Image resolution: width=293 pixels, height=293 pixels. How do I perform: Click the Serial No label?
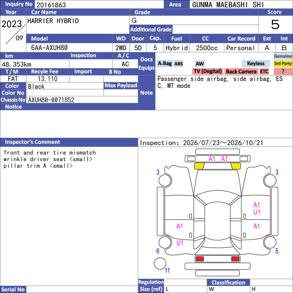pos(13,289)
